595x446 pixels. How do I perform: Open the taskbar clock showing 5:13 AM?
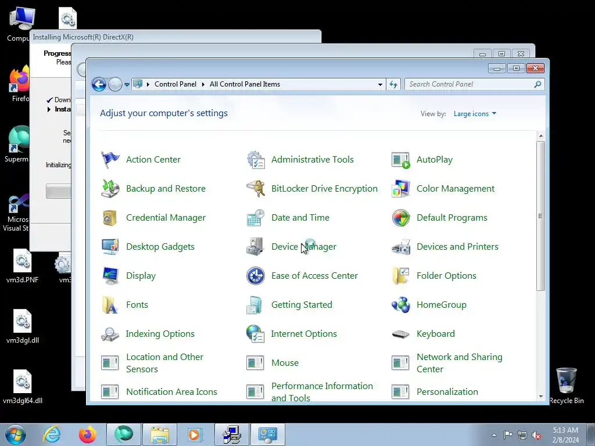pos(565,435)
